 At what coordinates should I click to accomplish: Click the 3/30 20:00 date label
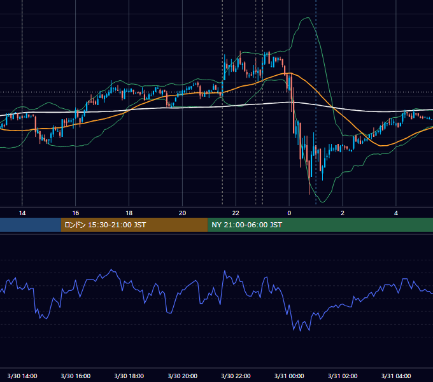point(182,376)
